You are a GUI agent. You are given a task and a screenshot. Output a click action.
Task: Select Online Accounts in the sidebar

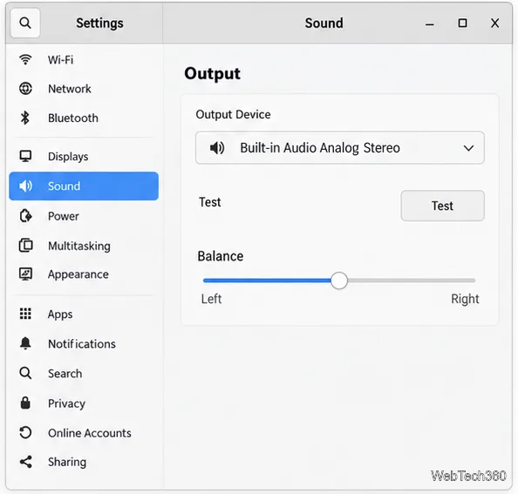[84, 433]
